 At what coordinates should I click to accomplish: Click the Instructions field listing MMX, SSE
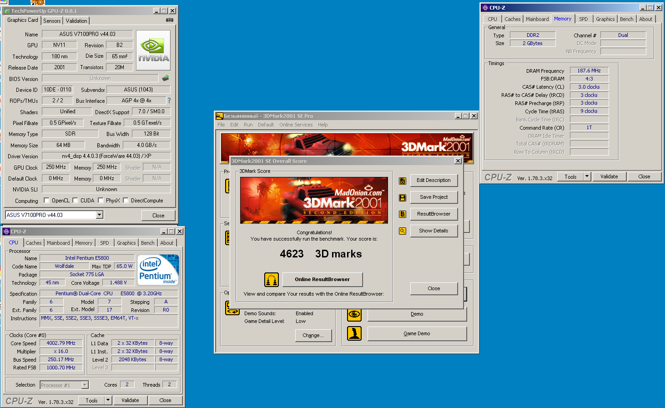pos(109,320)
